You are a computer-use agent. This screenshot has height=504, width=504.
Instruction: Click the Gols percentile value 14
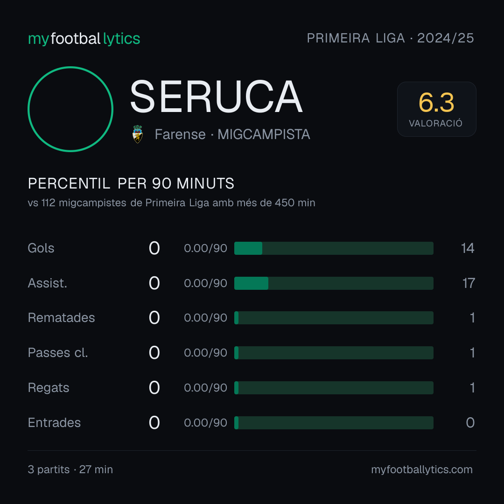click(x=467, y=248)
